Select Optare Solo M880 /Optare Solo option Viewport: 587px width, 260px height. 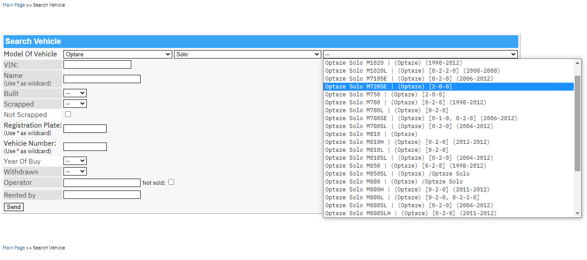[449, 182]
